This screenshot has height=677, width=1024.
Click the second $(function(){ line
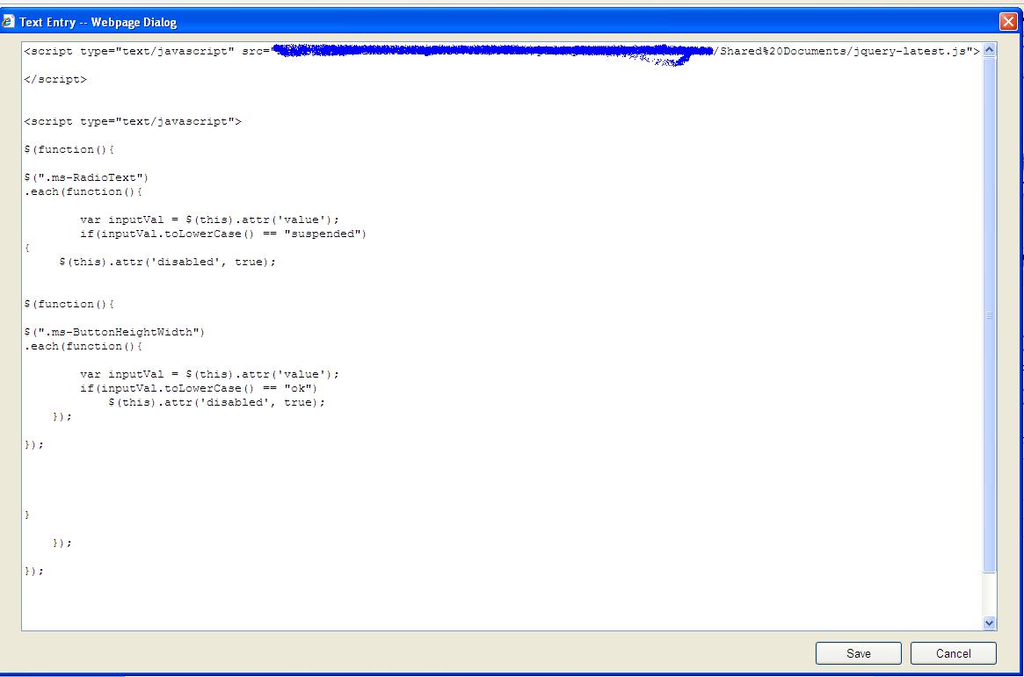(x=69, y=304)
